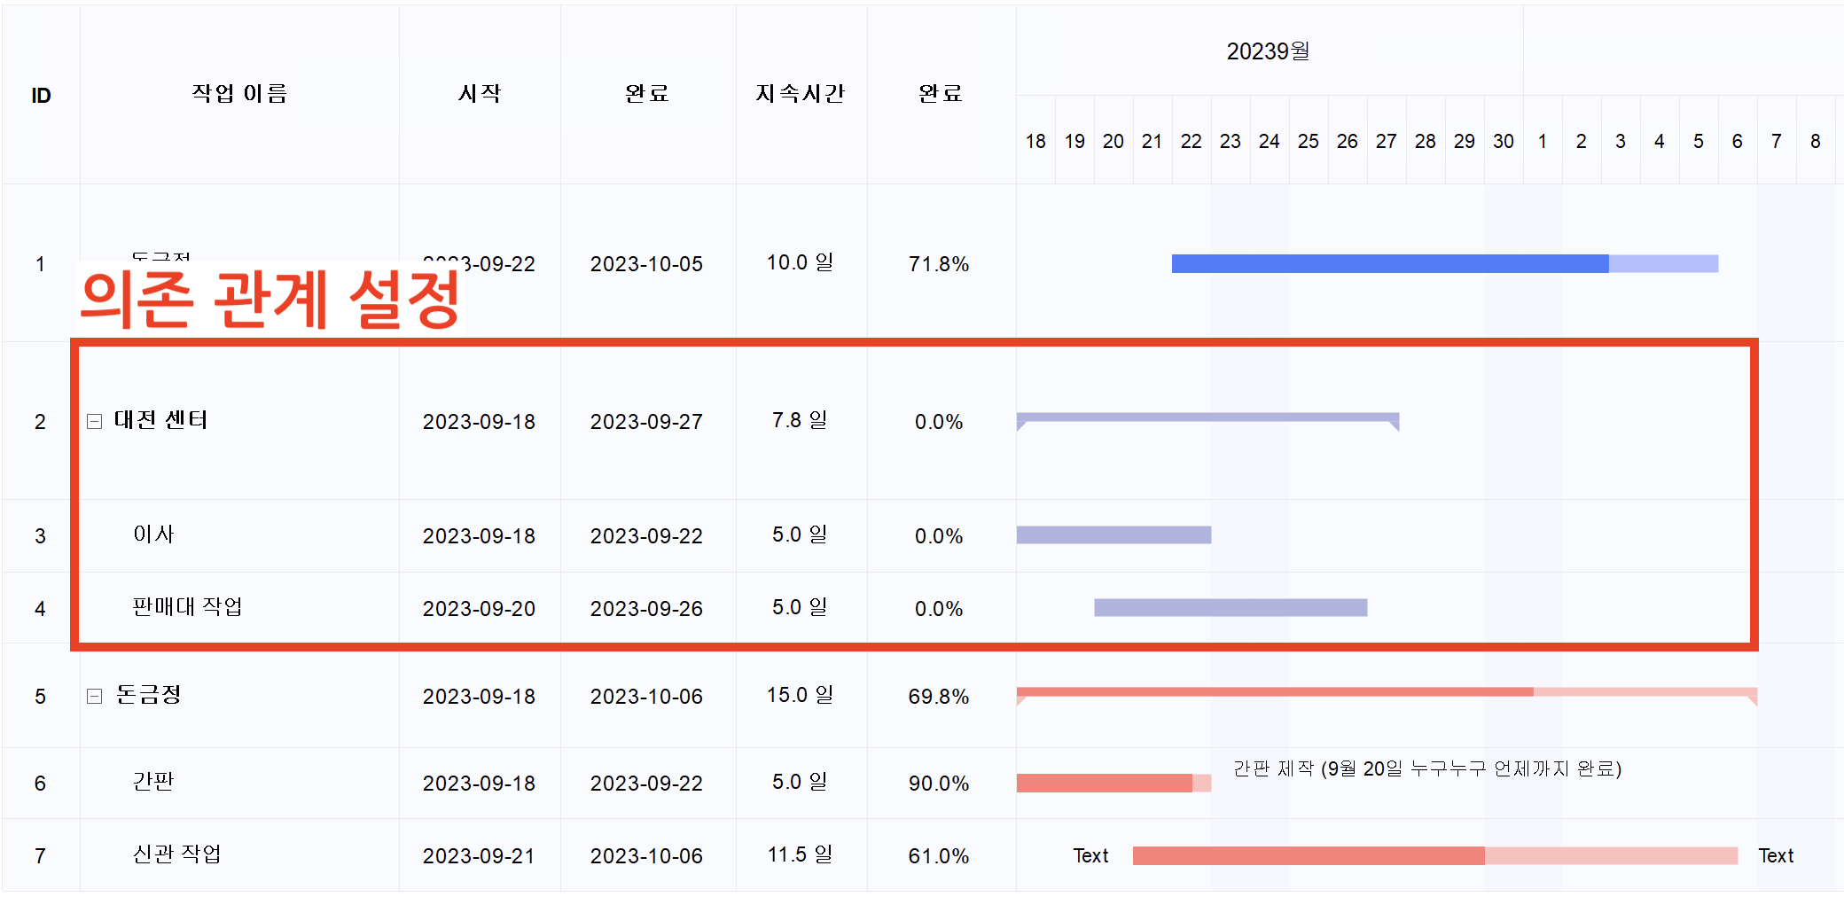Image resolution: width=1844 pixels, height=897 pixels.
Task: Click the Text label next to 신관 작업 bar
Action: (x=1090, y=854)
